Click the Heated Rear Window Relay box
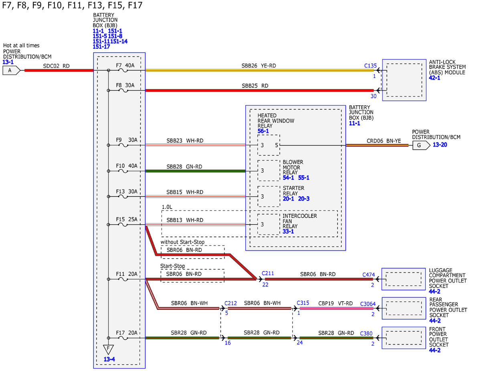 pos(269,145)
